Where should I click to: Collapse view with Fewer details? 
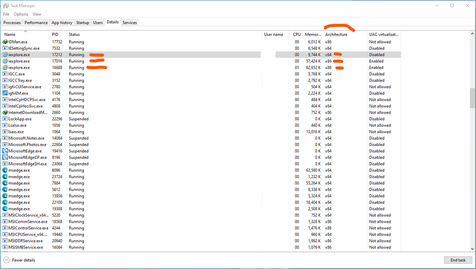pos(20,260)
